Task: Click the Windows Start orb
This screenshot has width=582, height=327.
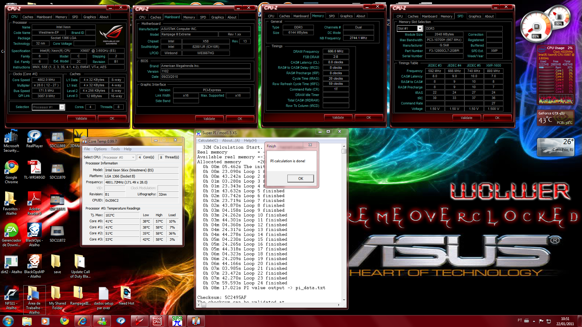Action: 8,321
